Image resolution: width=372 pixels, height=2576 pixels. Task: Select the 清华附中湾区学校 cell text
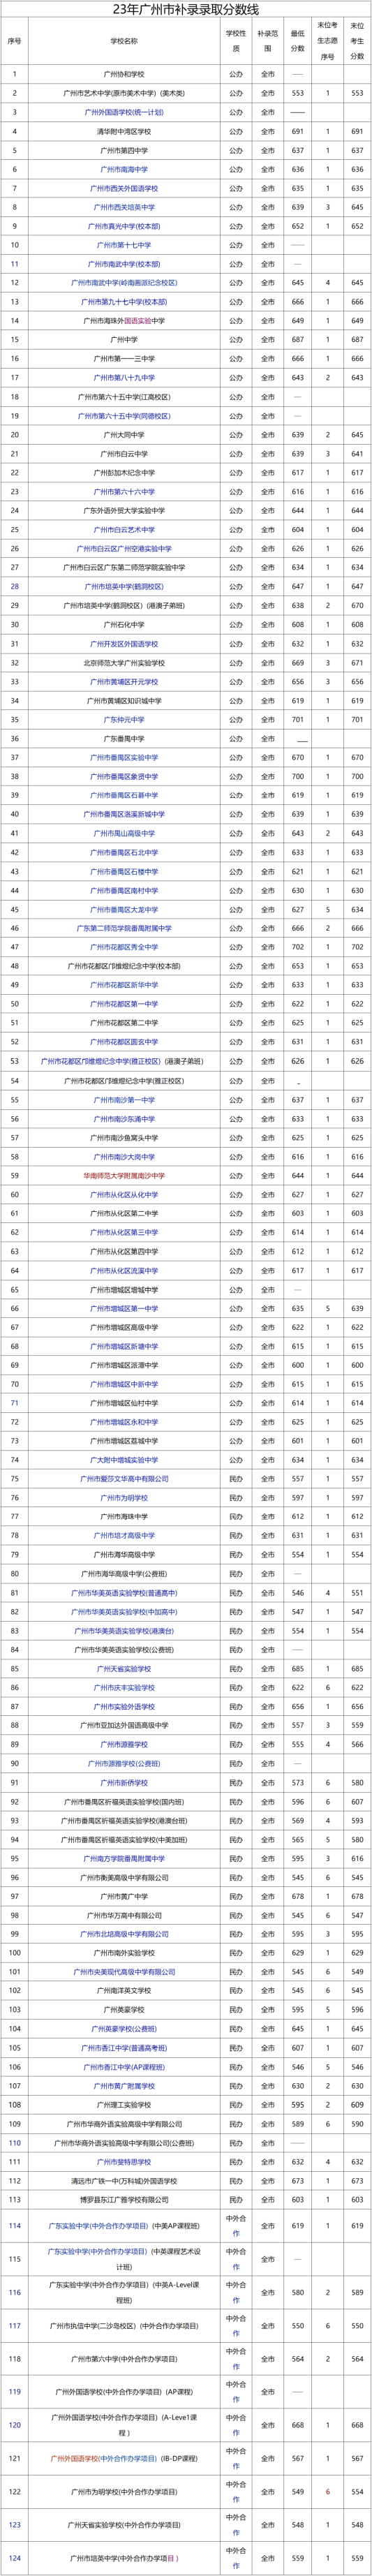(124, 131)
